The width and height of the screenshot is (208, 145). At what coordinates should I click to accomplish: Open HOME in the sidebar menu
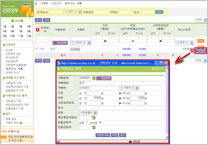tap(9, 50)
